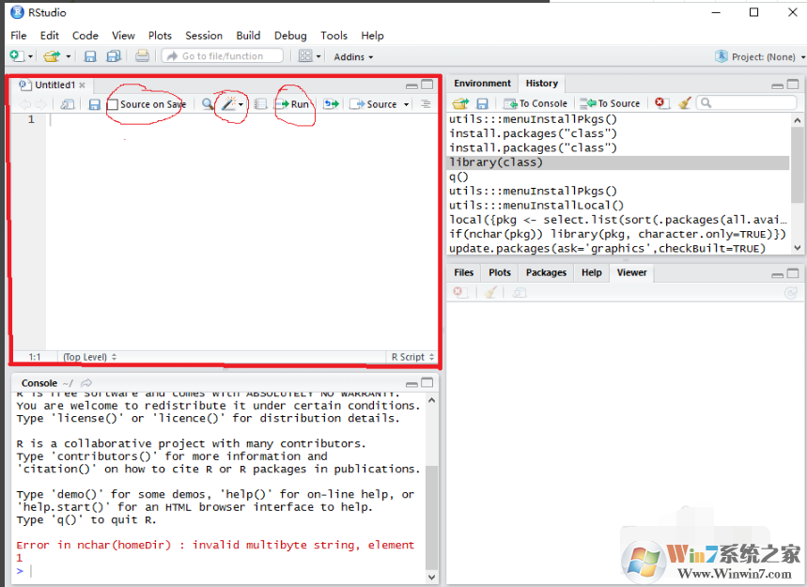
Task: Open the R Script file type selector
Action: (x=412, y=357)
